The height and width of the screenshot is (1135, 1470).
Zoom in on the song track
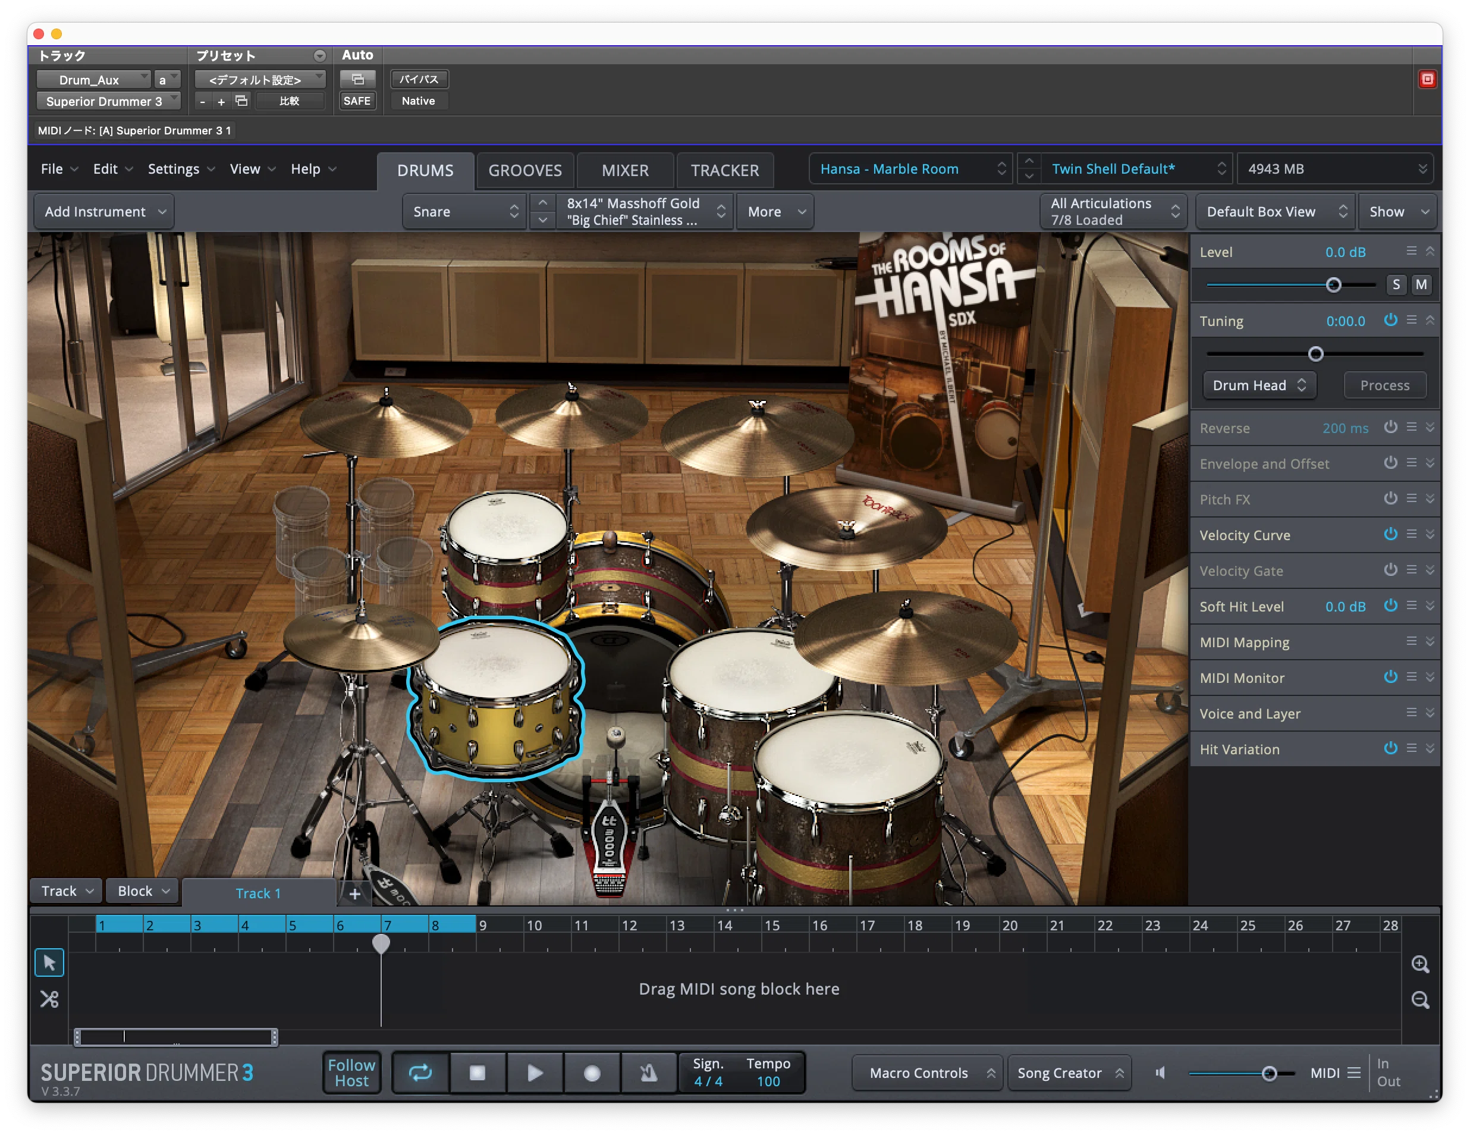(x=1420, y=964)
